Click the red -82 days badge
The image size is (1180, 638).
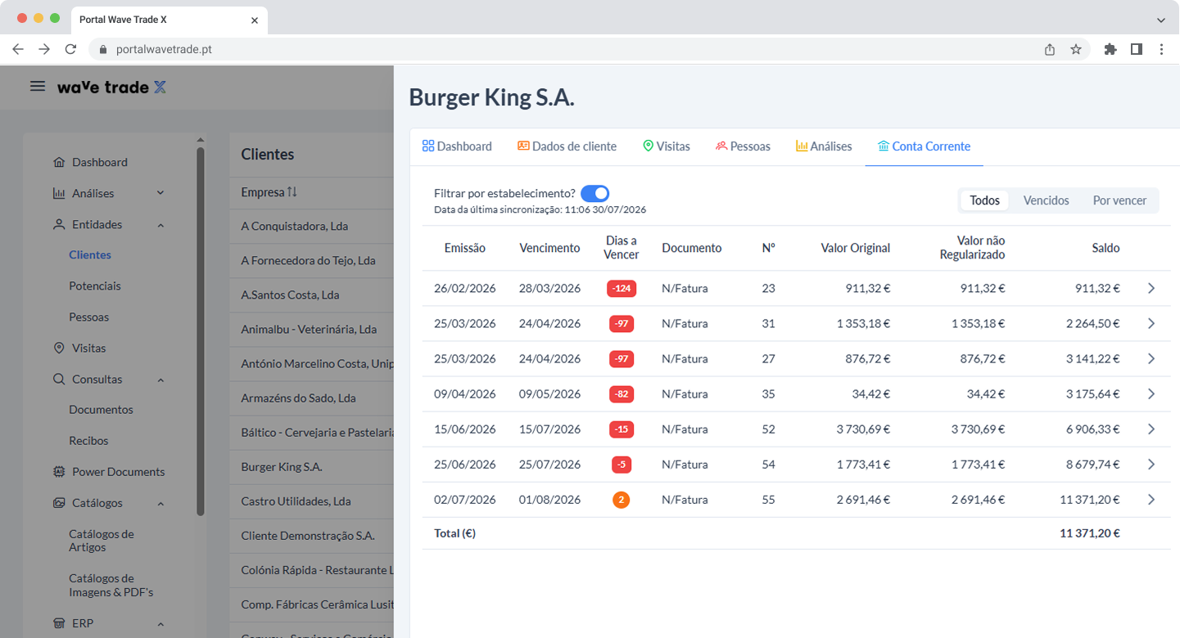pos(622,394)
